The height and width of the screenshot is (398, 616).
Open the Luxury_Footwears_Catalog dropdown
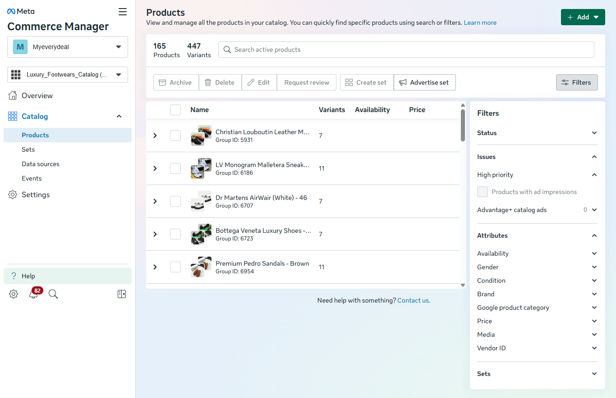[68, 75]
